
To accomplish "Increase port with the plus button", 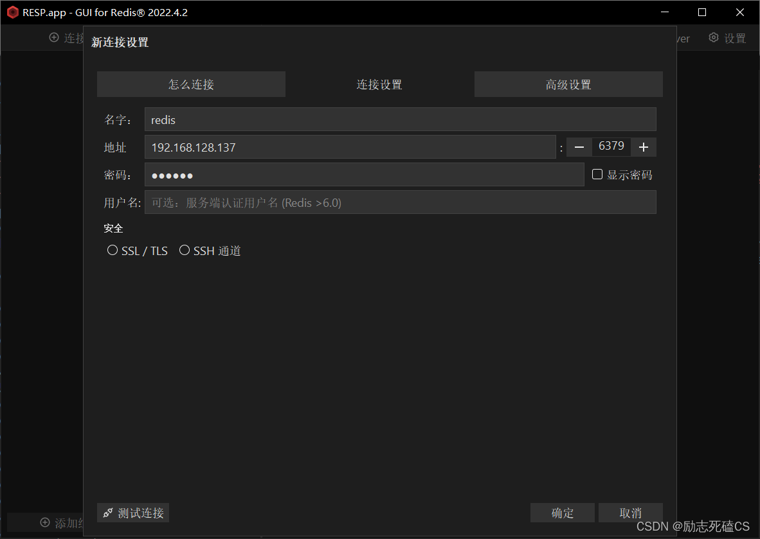I will tap(644, 147).
